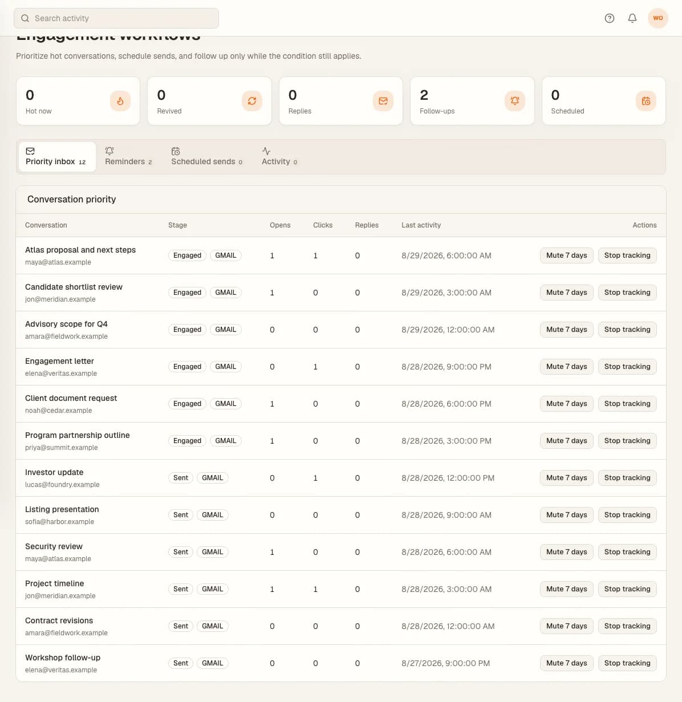Click the Stage column header
The width and height of the screenshot is (682, 702).
(x=177, y=225)
